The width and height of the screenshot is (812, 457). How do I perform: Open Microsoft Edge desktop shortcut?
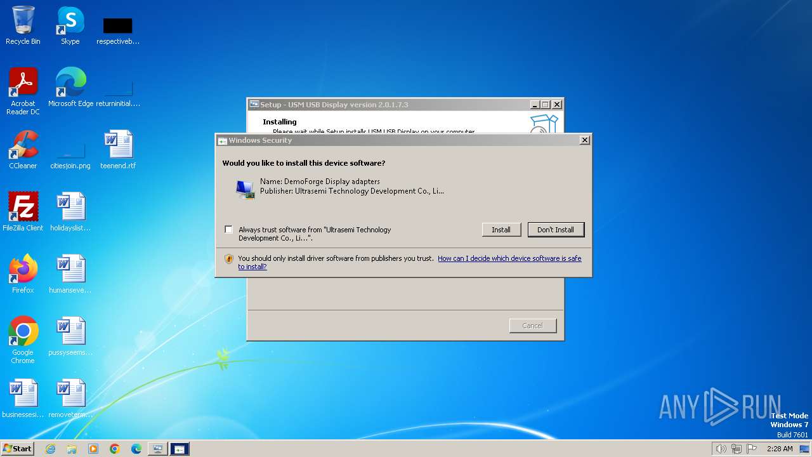[70, 87]
